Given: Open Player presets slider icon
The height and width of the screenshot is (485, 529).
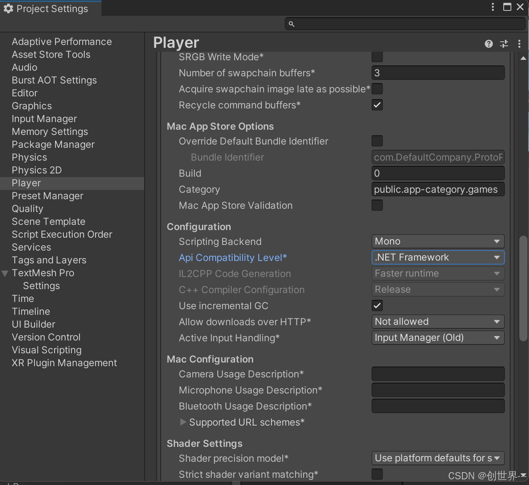Looking at the screenshot, I should click(504, 44).
